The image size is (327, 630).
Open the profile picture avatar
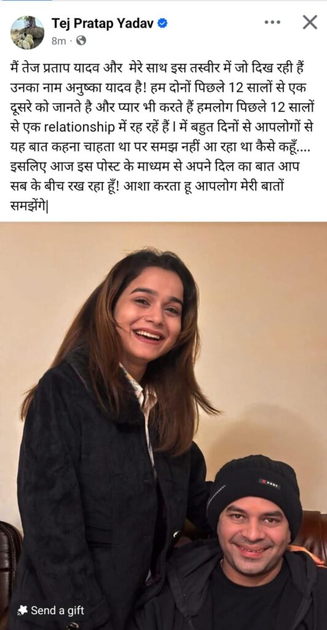27,32
